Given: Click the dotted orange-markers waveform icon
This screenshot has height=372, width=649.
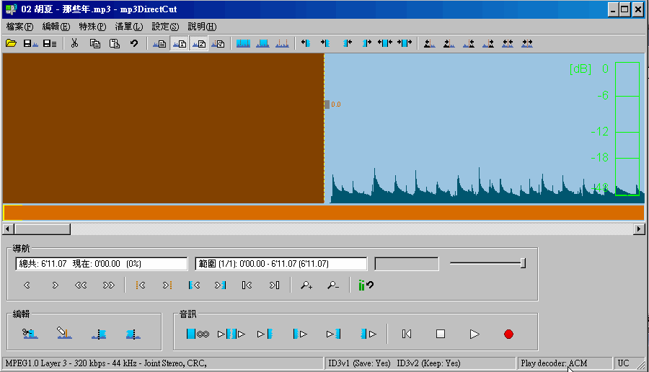Looking at the screenshot, I should [282, 43].
